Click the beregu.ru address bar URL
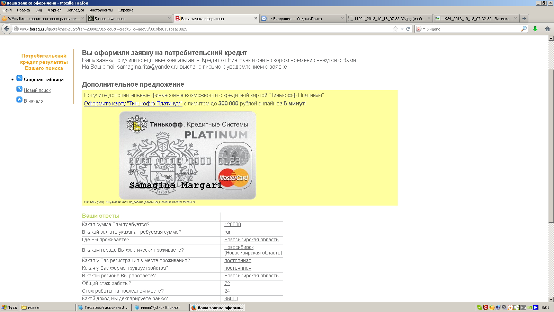Image resolution: width=554 pixels, height=312 pixels. point(104,29)
